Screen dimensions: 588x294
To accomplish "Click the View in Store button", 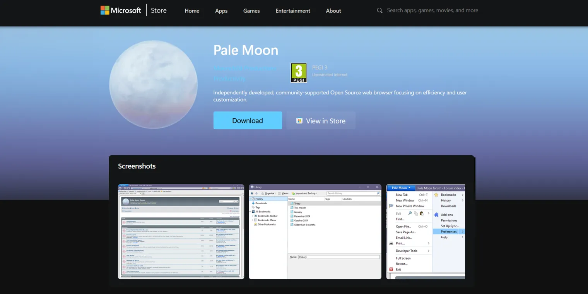I will tap(321, 121).
